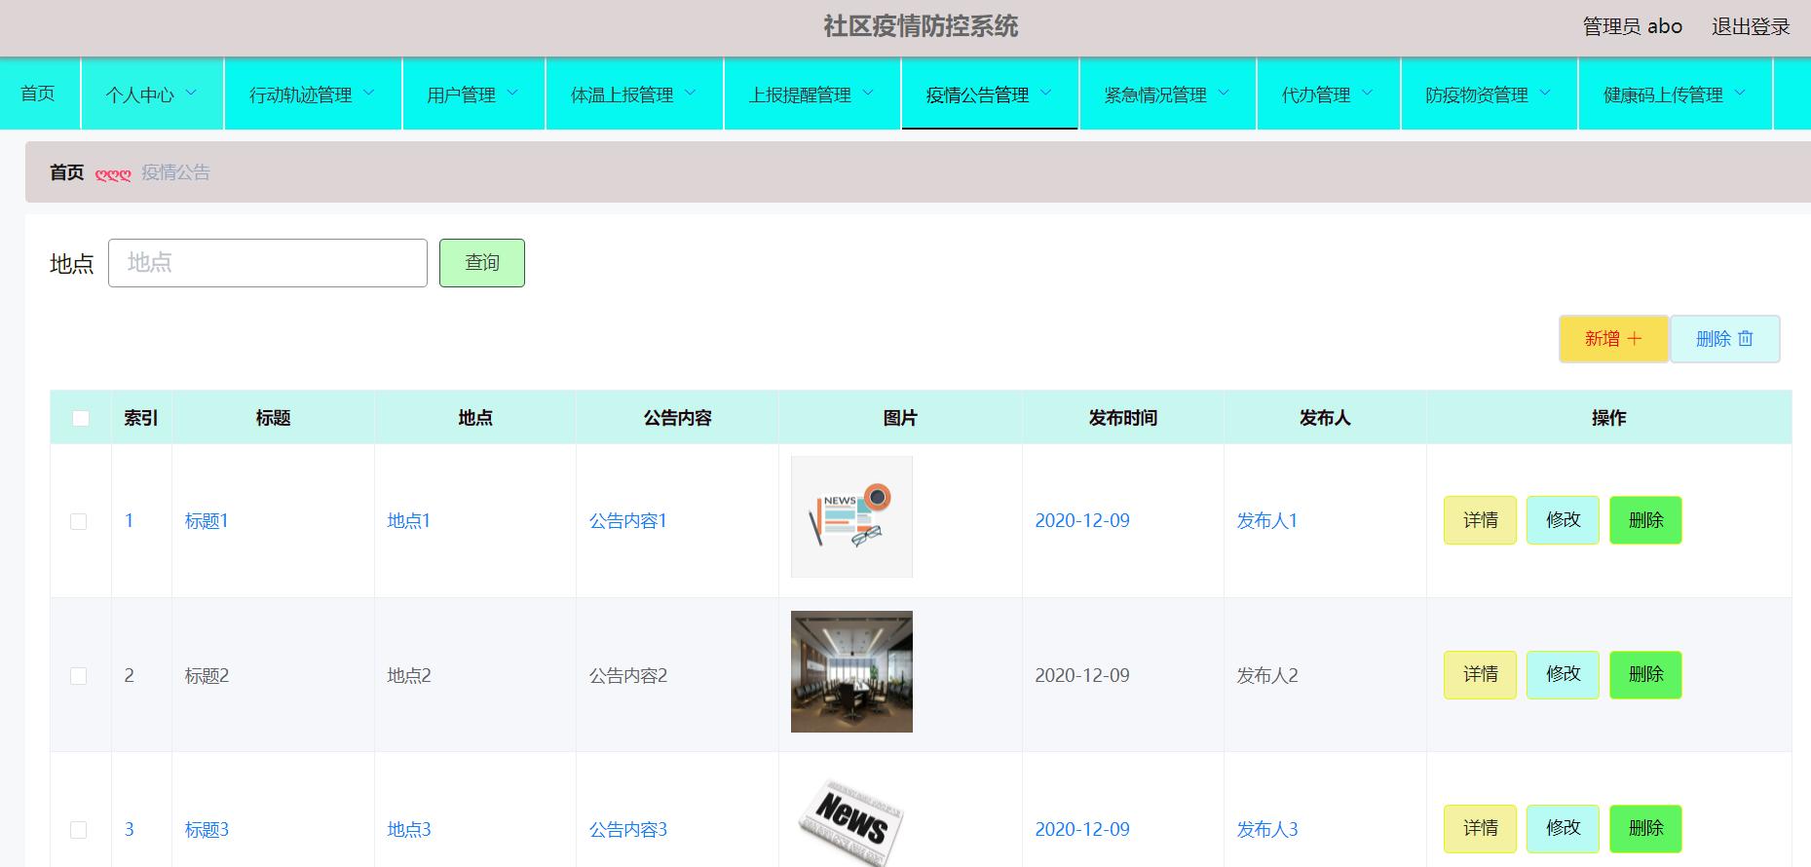Expand the 防疫物资管理 dropdown arrow
This screenshot has height=867, width=1811.
click(x=1545, y=94)
